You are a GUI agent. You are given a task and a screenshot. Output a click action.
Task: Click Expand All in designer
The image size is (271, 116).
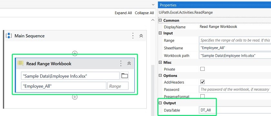pyautogui.click(x=123, y=13)
